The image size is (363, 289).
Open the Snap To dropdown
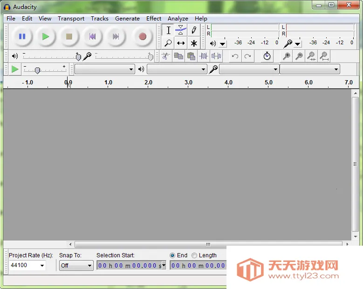pos(76,266)
